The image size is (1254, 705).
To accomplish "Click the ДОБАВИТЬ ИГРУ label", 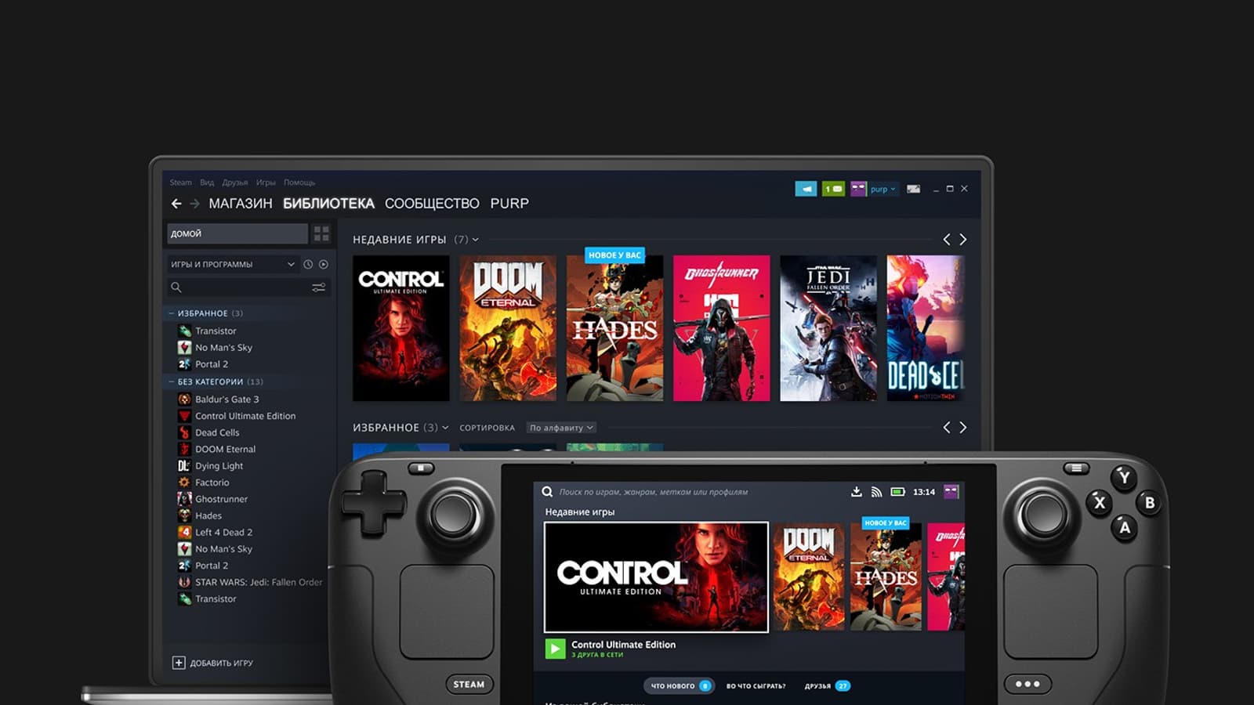I will point(221,663).
